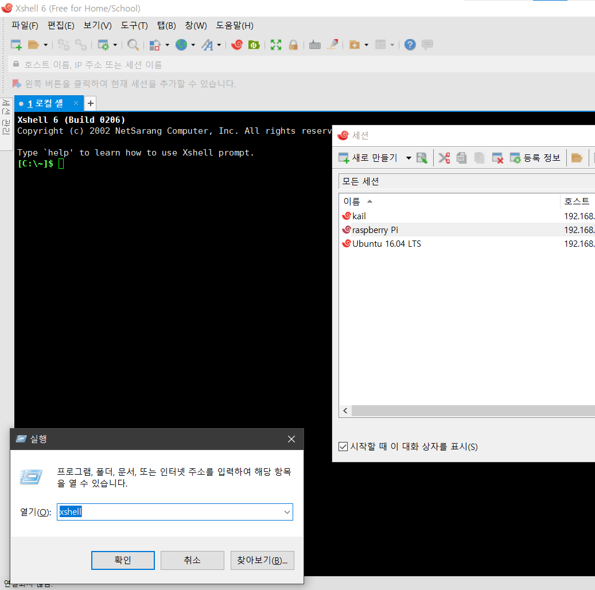Click the keyboard key mapping icon
595x590 pixels.
coord(315,45)
